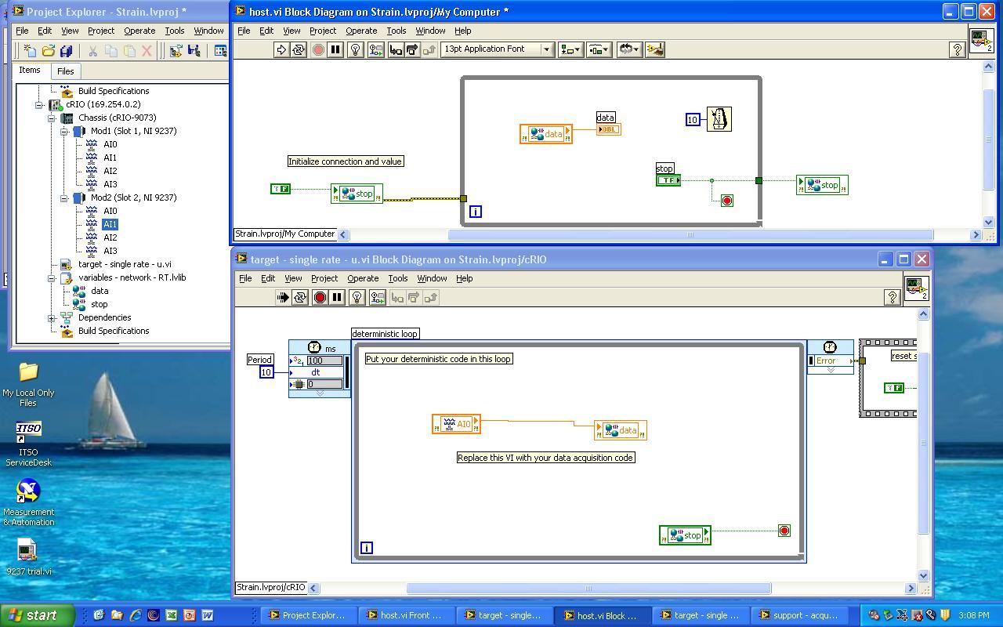Open Tools menu in target vi window
Viewport: 1003px width, 627px height.
coord(397,278)
